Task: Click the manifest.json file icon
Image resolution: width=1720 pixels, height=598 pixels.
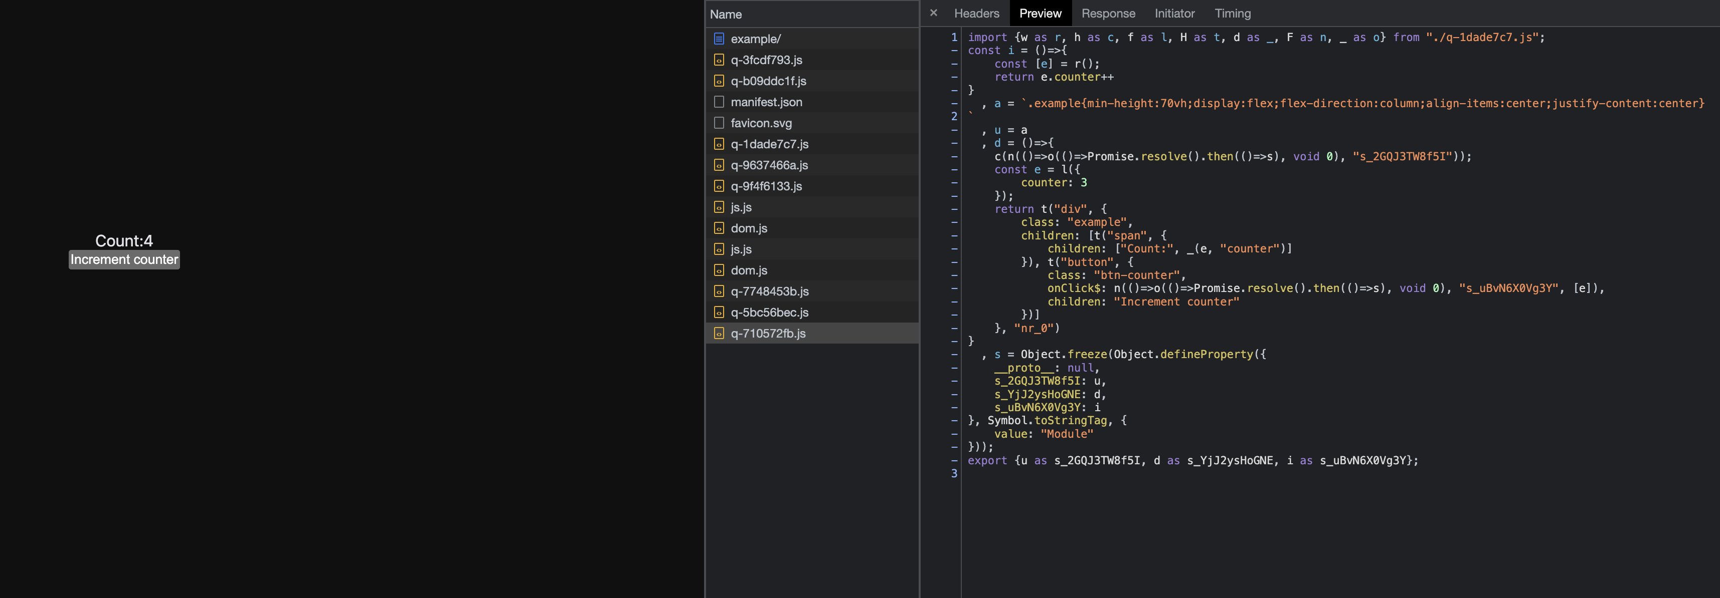Action: pos(719,102)
